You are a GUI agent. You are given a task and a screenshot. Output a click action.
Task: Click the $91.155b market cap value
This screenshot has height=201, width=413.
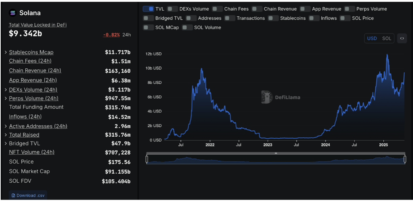(118, 171)
